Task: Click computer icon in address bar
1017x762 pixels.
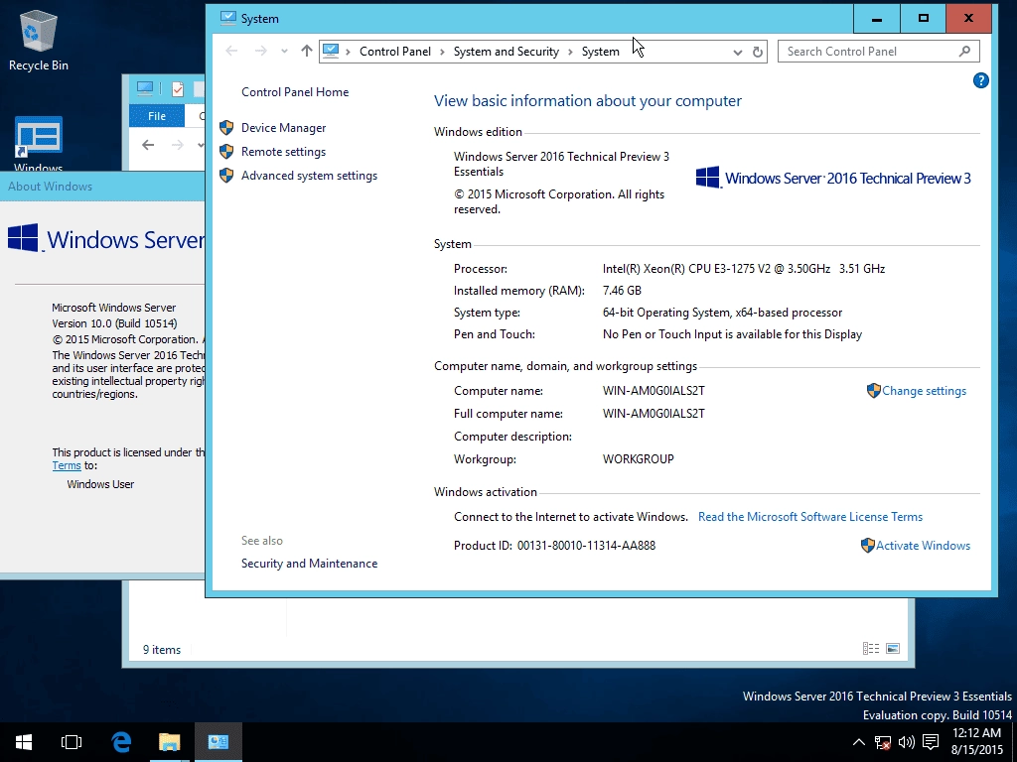Action: pyautogui.click(x=331, y=51)
